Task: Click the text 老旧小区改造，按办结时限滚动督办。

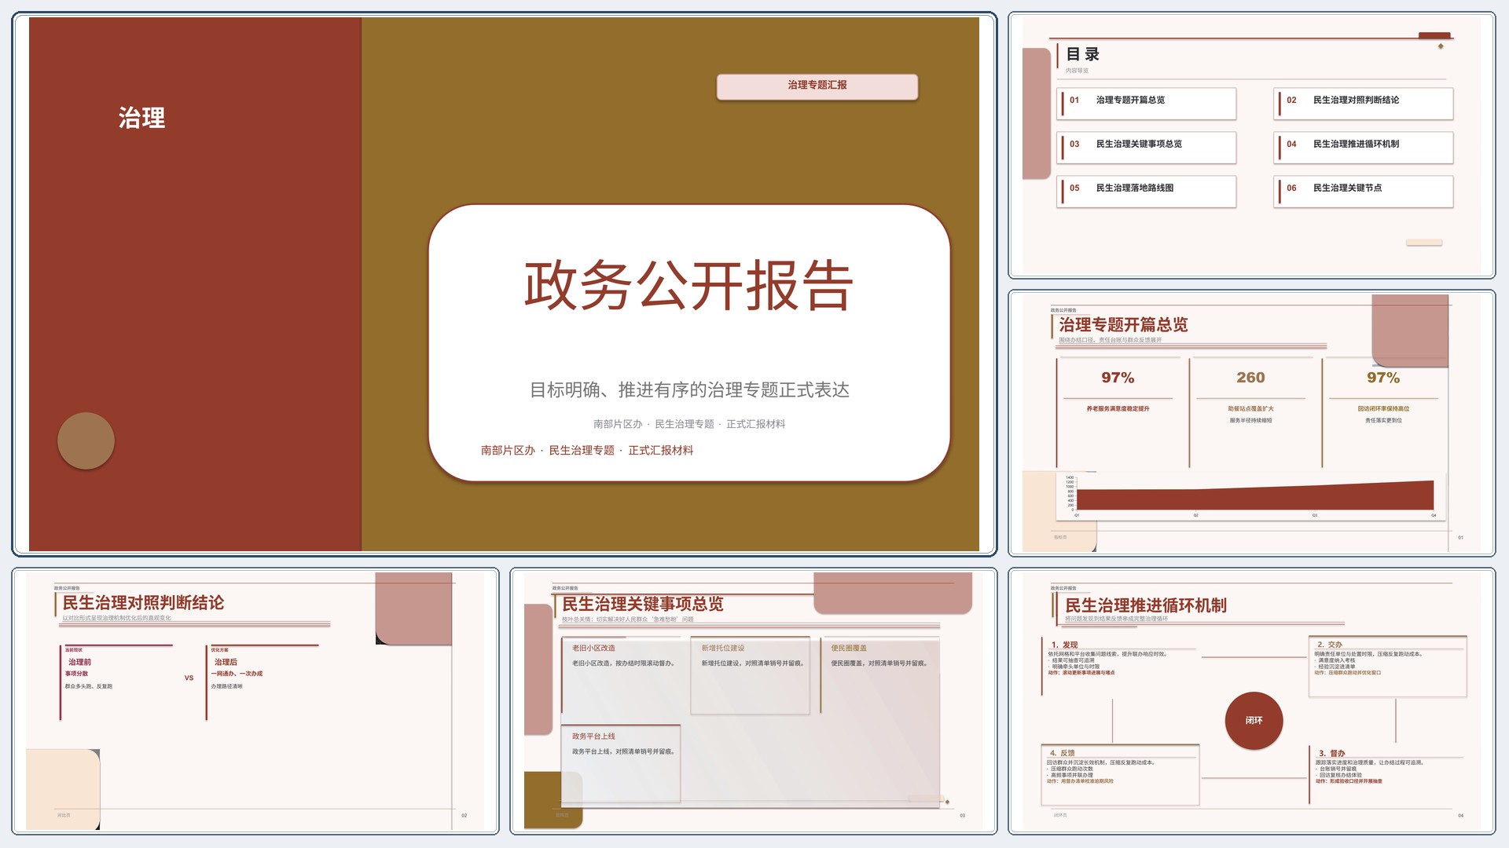Action: click(623, 663)
